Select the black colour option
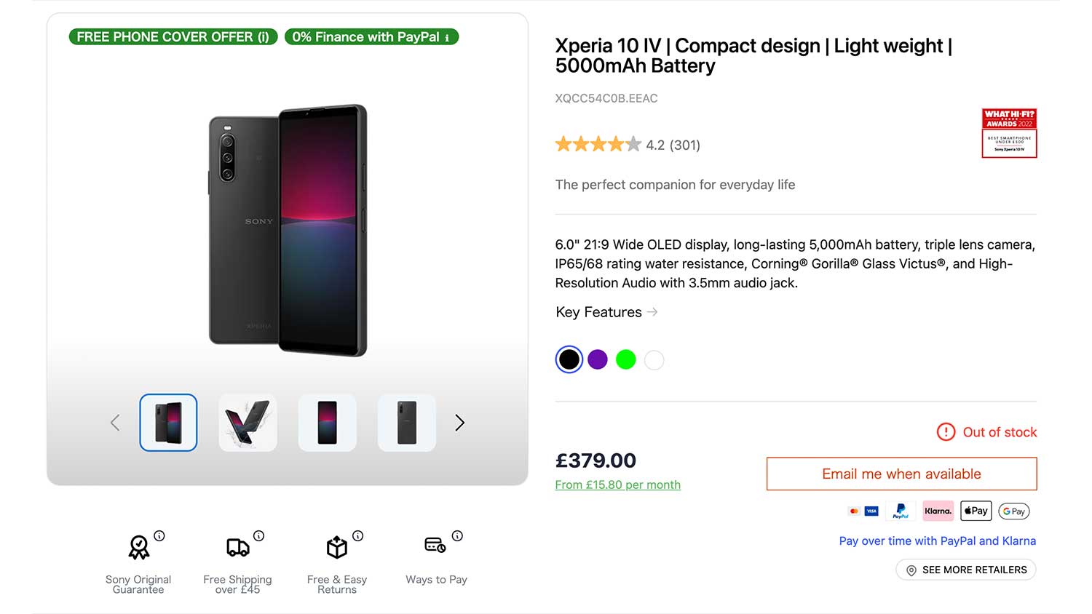The height and width of the screenshot is (614, 1092). coord(569,359)
